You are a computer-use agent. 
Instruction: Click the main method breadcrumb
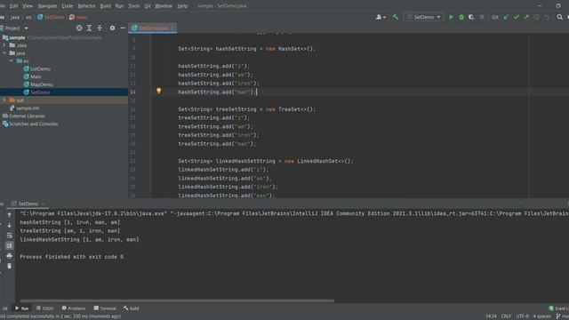pos(78,17)
